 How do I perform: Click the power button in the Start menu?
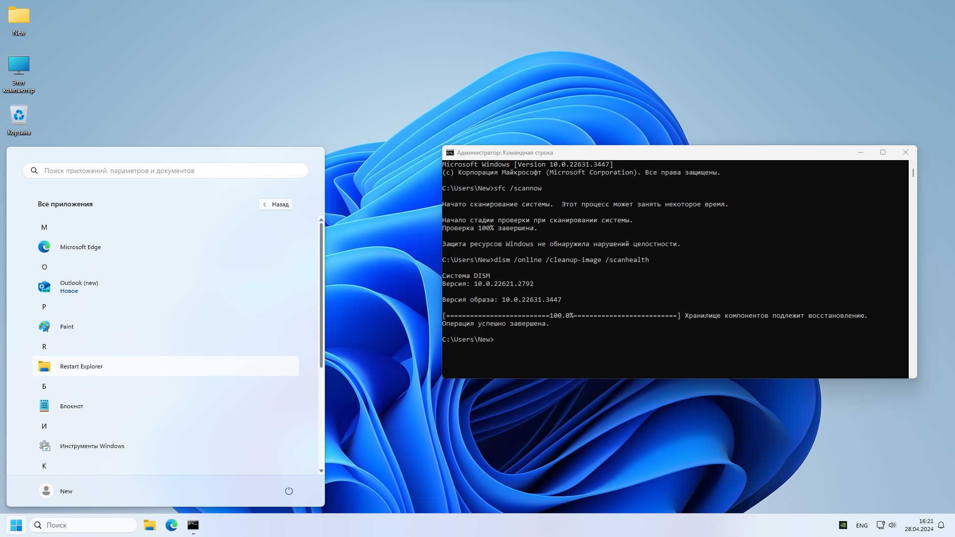point(288,491)
